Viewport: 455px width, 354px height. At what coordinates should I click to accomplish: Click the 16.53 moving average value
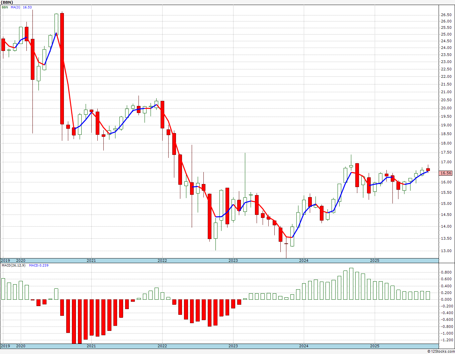(27, 7)
